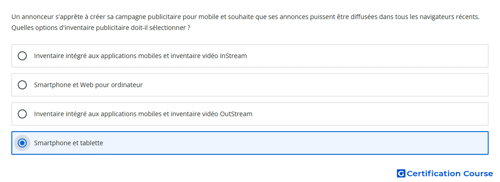Select the InStream video inventory radio button

click(x=22, y=56)
